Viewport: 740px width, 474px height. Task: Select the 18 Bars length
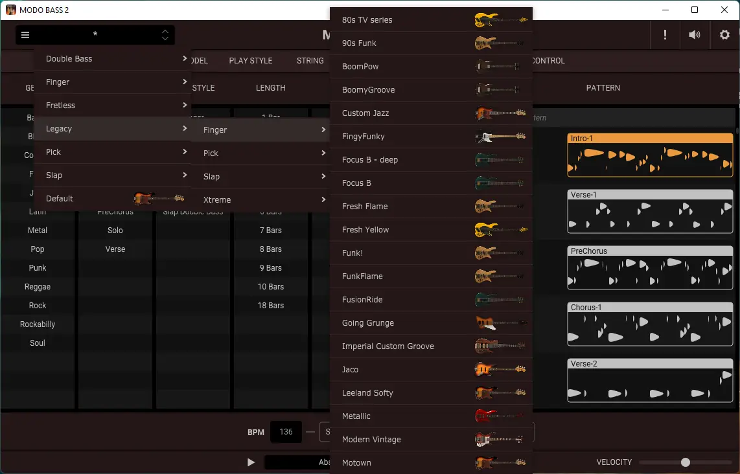270,306
